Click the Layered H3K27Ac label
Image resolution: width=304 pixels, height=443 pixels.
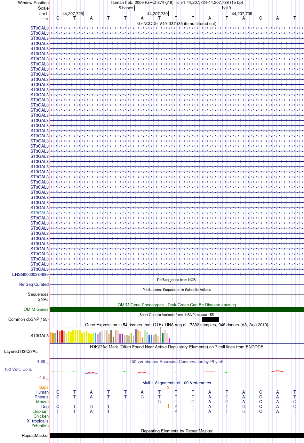pos(21,351)
